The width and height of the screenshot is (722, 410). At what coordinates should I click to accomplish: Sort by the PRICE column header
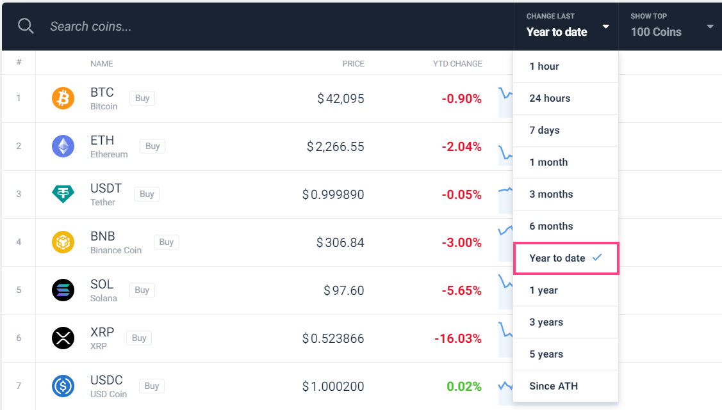(x=353, y=63)
